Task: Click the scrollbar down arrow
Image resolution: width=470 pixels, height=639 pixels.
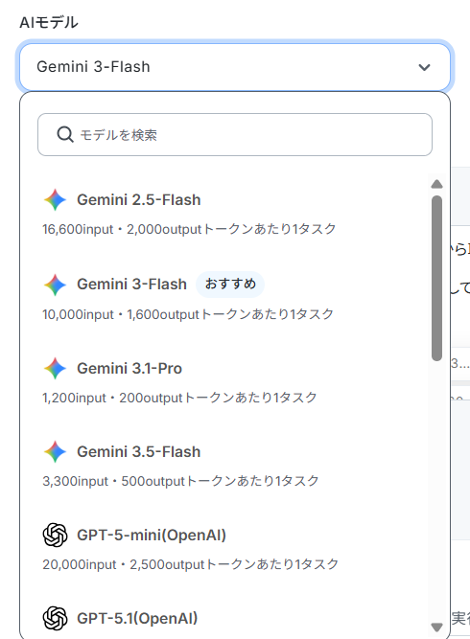Action: pos(436,627)
